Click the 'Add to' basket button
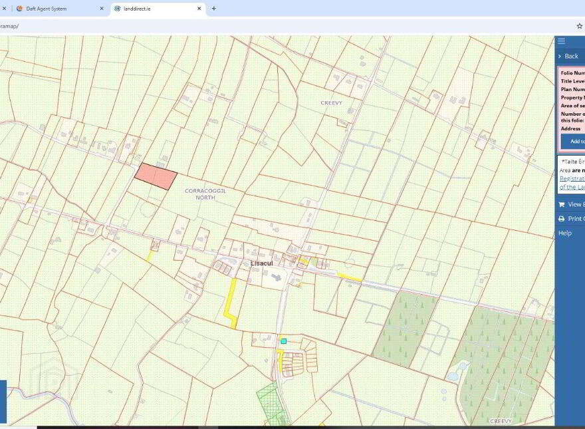The height and width of the screenshot is (429, 585). (x=574, y=142)
